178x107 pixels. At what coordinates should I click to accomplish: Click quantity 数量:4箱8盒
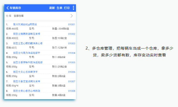pos(59,95)
